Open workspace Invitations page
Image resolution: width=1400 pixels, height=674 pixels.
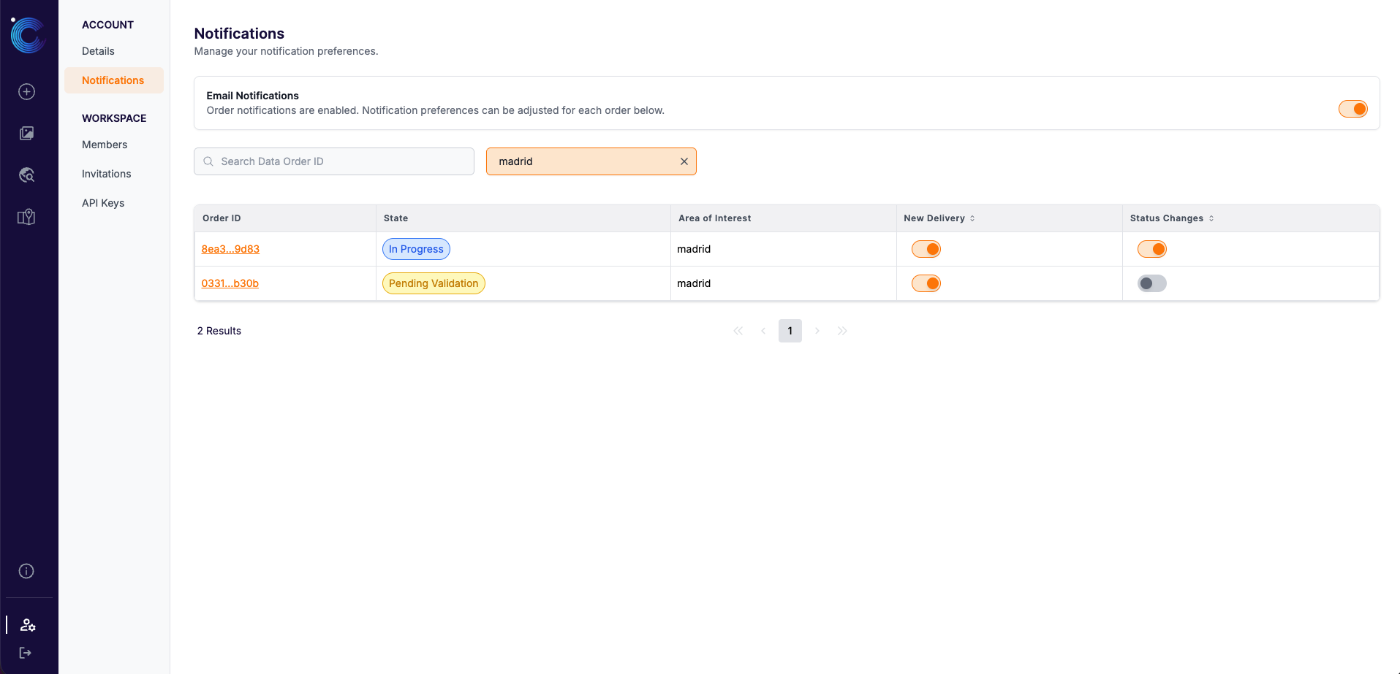point(107,174)
